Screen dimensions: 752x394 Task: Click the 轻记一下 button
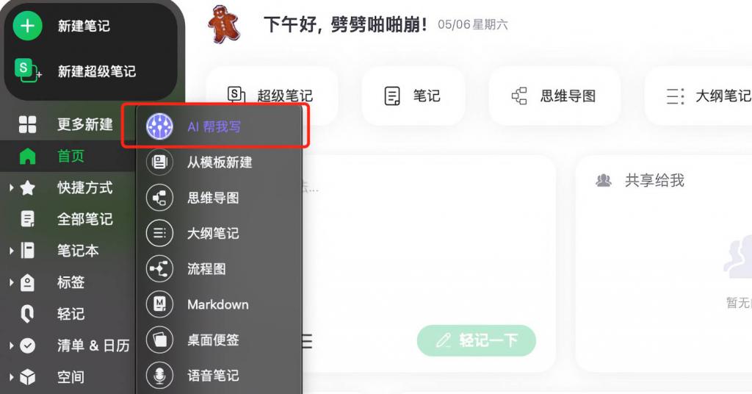pyautogui.click(x=476, y=340)
